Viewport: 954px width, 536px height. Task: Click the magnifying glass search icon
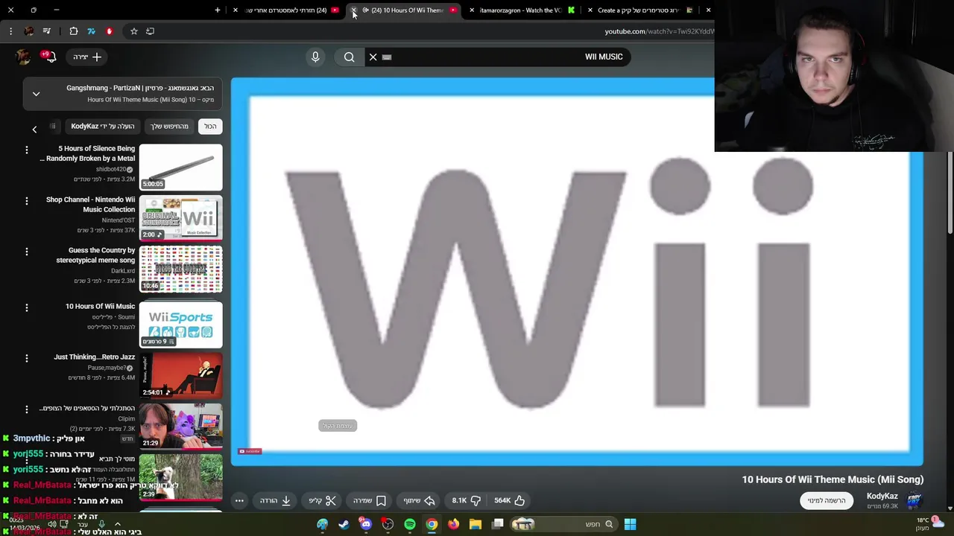(349, 57)
